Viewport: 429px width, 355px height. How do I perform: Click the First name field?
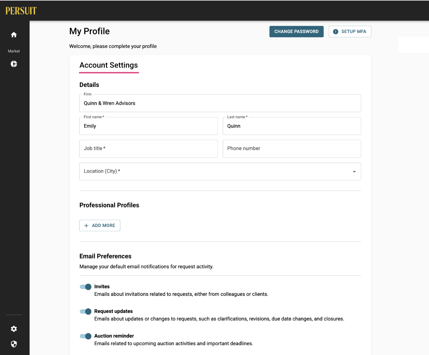click(148, 126)
